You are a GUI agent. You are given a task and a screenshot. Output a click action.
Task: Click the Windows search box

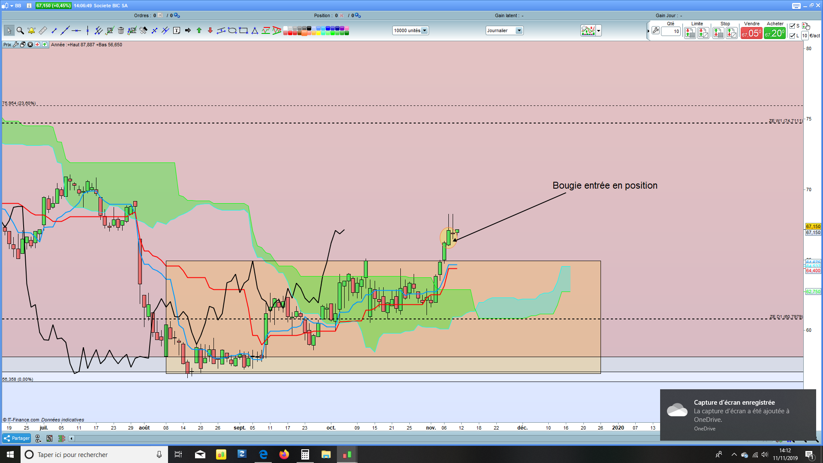click(x=94, y=454)
